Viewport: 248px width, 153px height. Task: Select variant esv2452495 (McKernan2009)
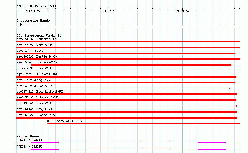(38, 97)
